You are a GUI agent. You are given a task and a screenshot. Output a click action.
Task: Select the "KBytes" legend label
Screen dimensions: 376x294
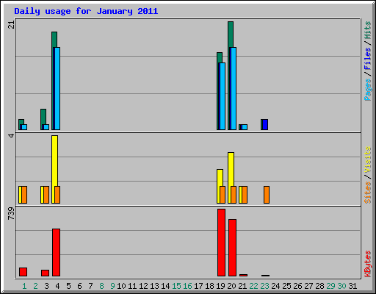coord(367,264)
